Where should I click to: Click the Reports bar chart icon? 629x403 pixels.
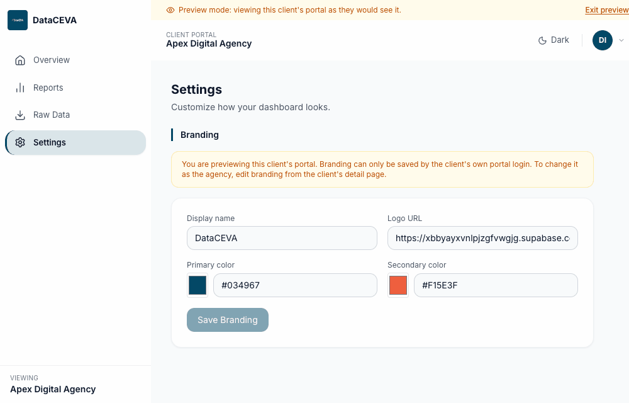[20, 88]
